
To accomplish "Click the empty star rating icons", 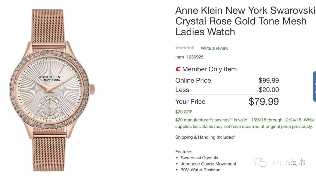I will [185, 48].
